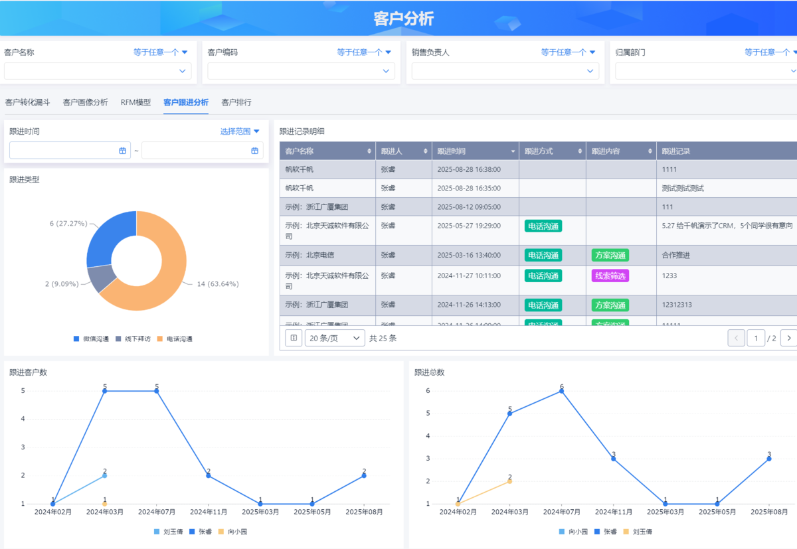Click 张睿's 2024年07月 point in 跟进客户数 chart

pyautogui.click(x=157, y=391)
